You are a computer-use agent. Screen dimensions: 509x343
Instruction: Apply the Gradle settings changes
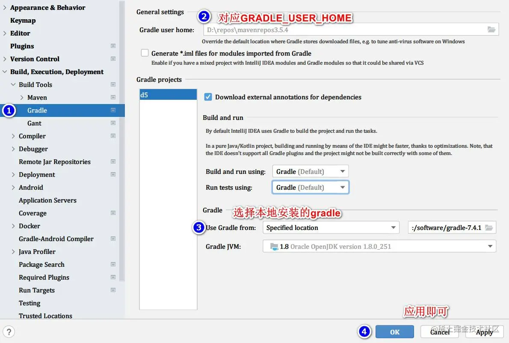(484, 331)
